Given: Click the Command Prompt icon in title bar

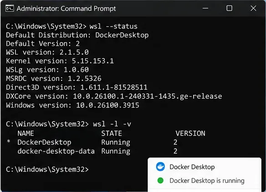Looking at the screenshot, I should (10, 8).
